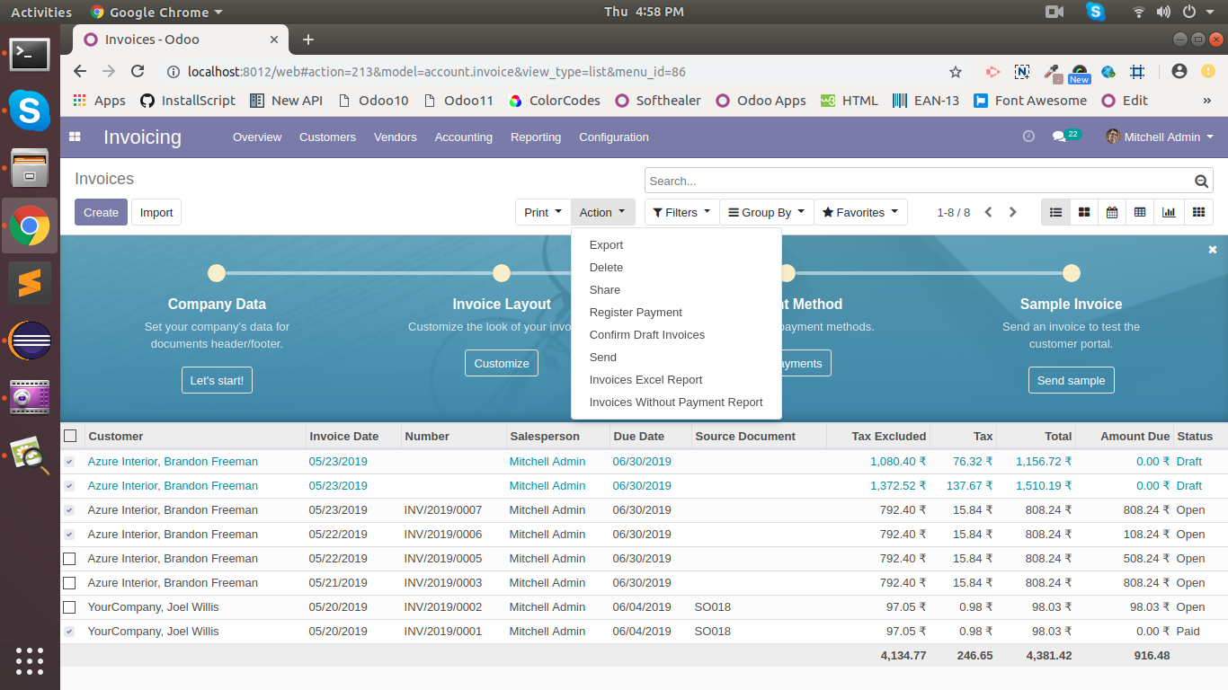Check the INV/2019/0005 row checkbox
1228x690 pixels.
click(x=70, y=558)
